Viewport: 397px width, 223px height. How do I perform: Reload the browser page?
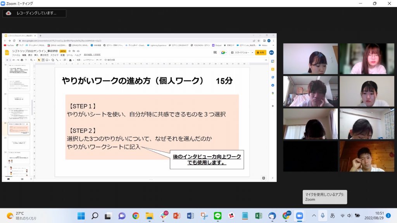click(x=14, y=41)
